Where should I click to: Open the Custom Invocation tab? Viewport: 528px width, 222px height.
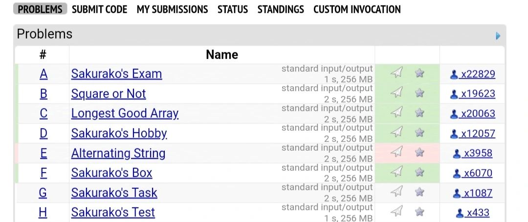click(357, 9)
